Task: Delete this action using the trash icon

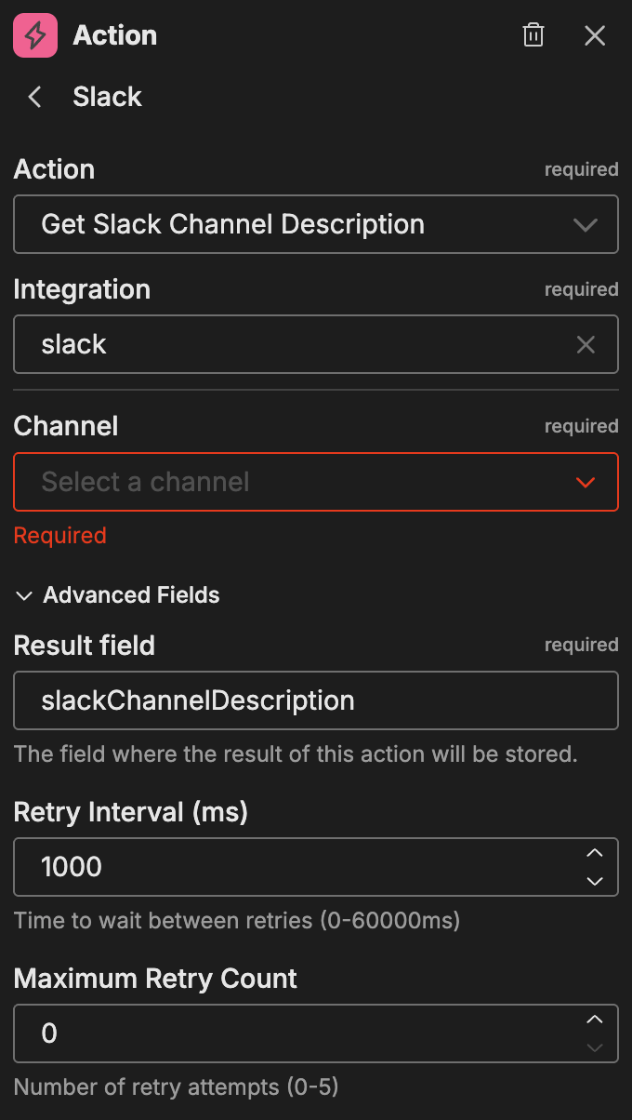Action: 533,34
